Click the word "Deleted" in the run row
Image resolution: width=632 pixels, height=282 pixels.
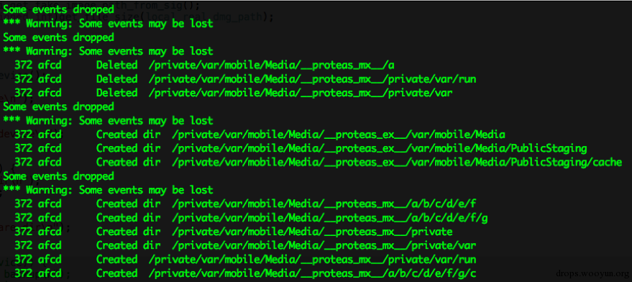(x=117, y=79)
